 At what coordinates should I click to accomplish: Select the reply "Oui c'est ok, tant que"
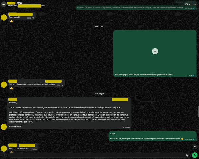pos(153,136)
